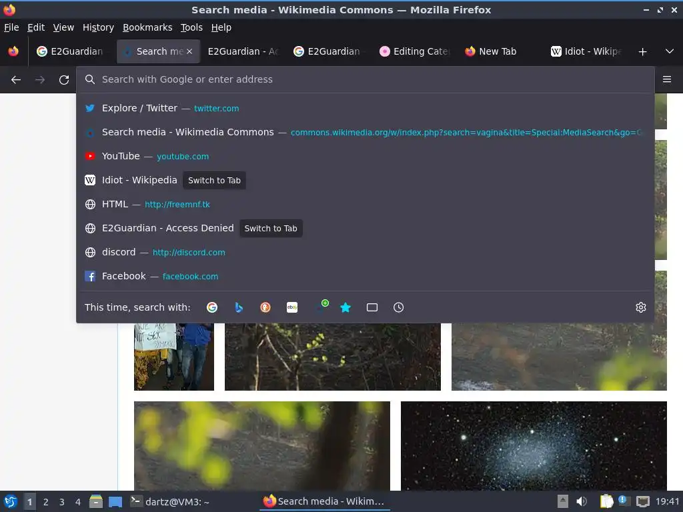Search in history clock icon
683x512 pixels.
tap(399, 307)
